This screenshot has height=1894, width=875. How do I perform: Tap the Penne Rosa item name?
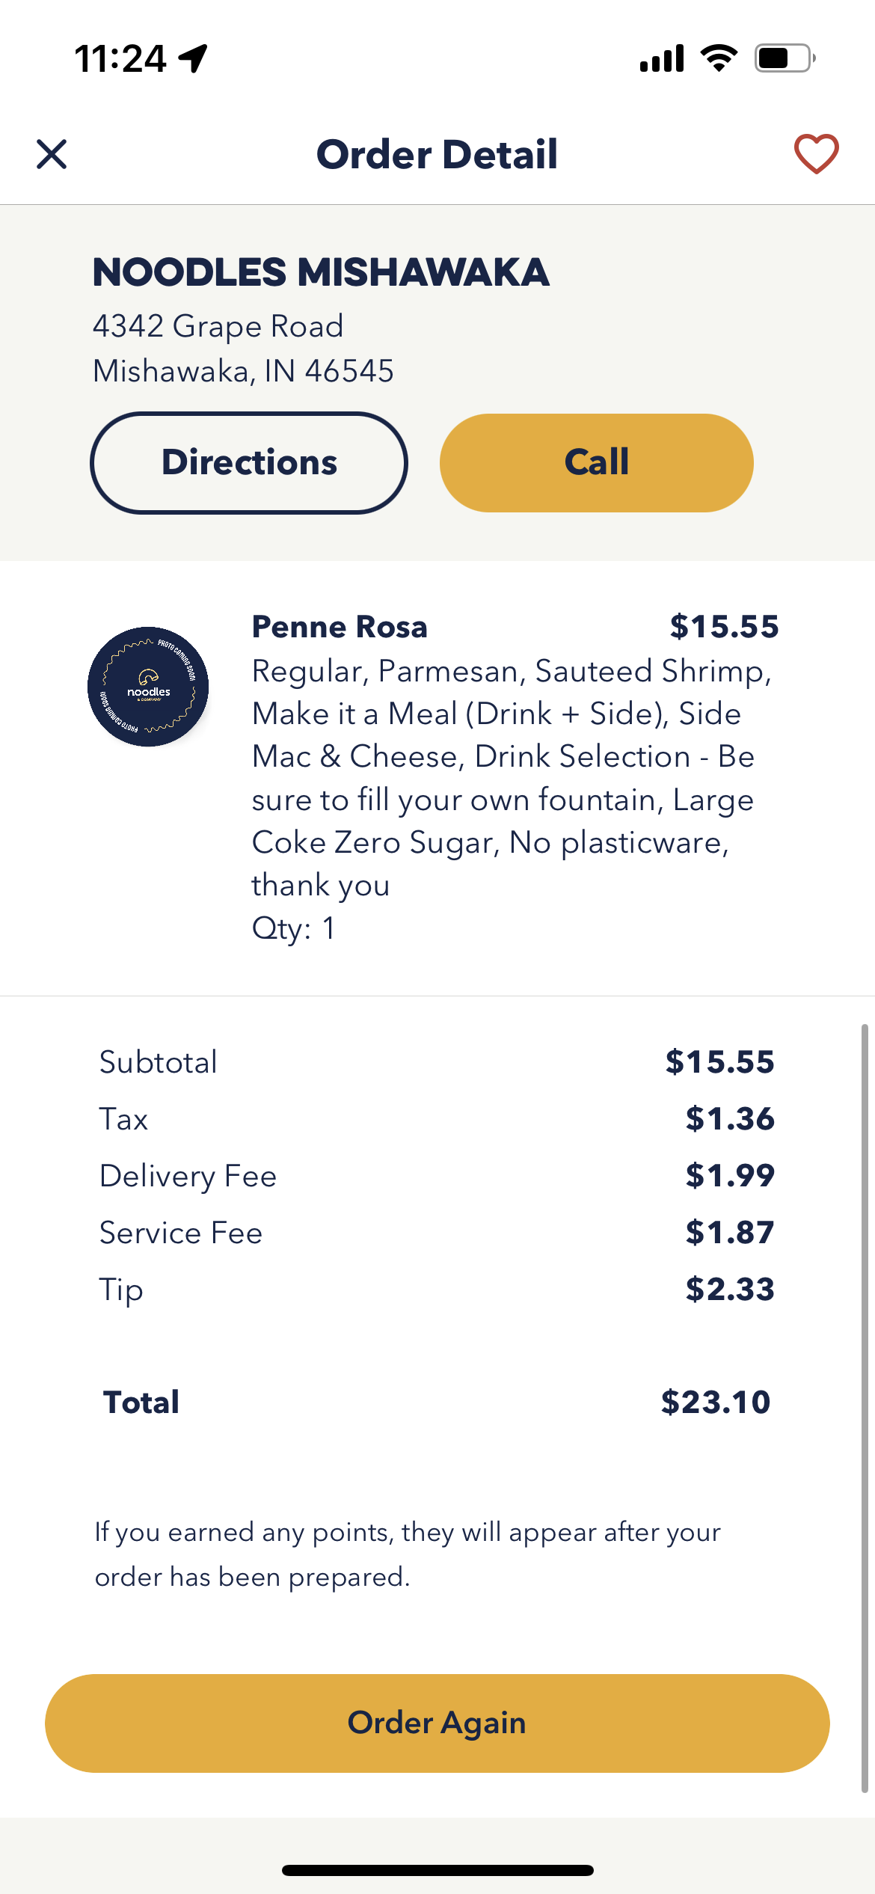340,627
